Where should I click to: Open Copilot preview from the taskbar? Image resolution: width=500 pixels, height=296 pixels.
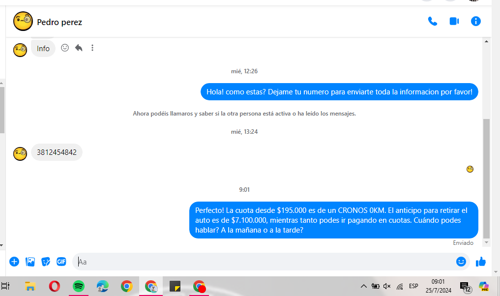[x=484, y=287]
